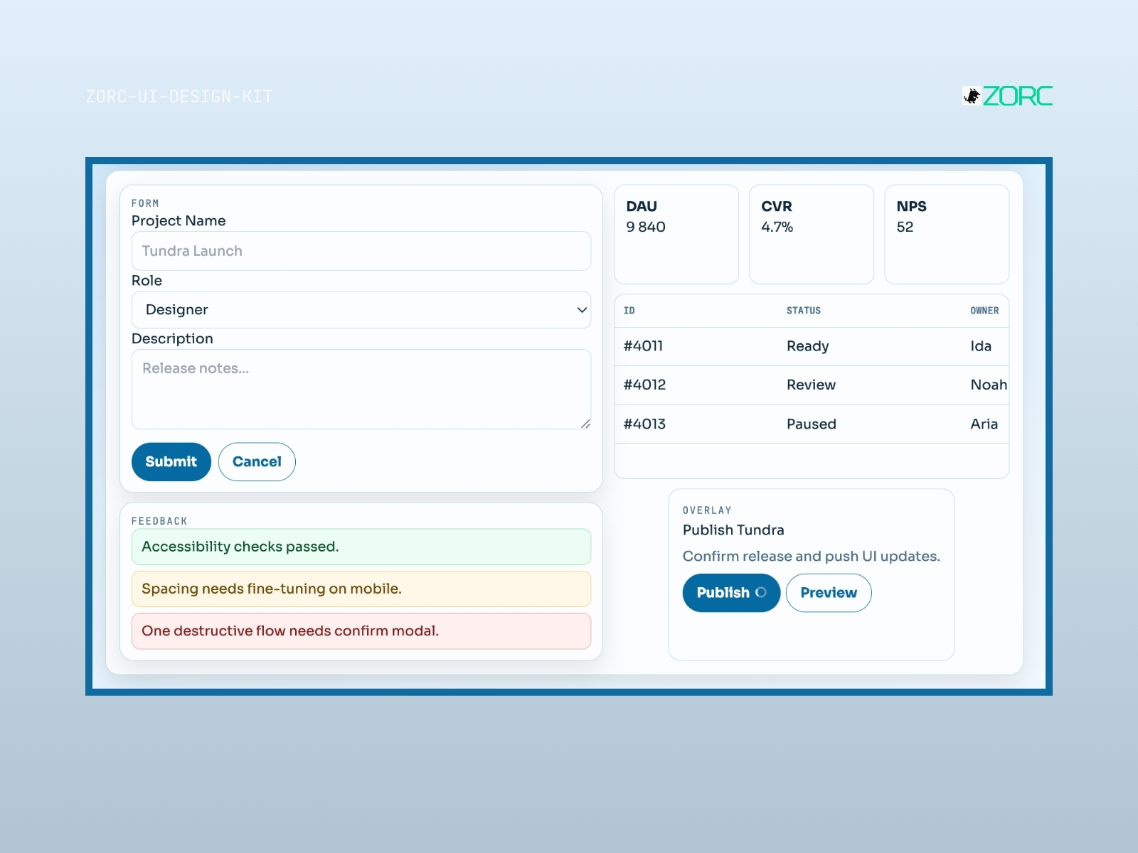This screenshot has height=853, width=1138.
Task: Sort by the OWNER column header
Action: (x=984, y=311)
